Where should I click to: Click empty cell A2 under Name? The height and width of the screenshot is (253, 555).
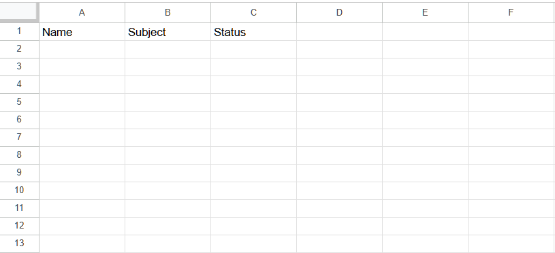(x=82, y=50)
